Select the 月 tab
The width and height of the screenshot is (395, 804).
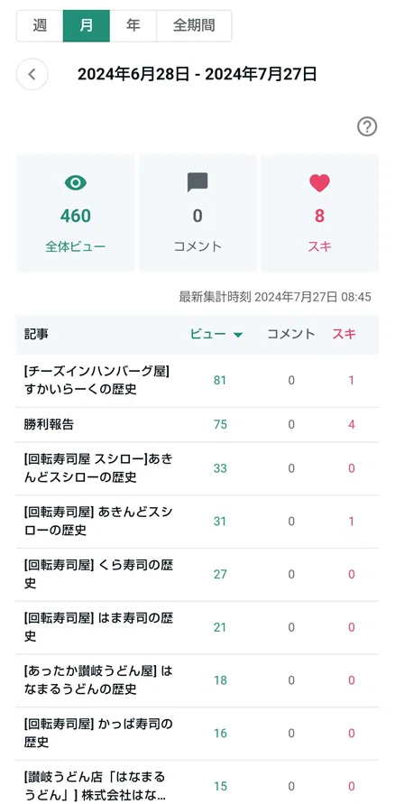[86, 25]
